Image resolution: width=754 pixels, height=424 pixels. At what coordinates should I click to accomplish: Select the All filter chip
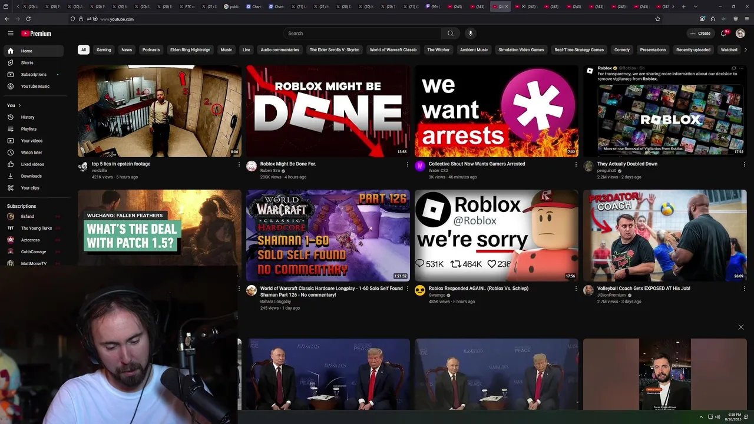84,50
